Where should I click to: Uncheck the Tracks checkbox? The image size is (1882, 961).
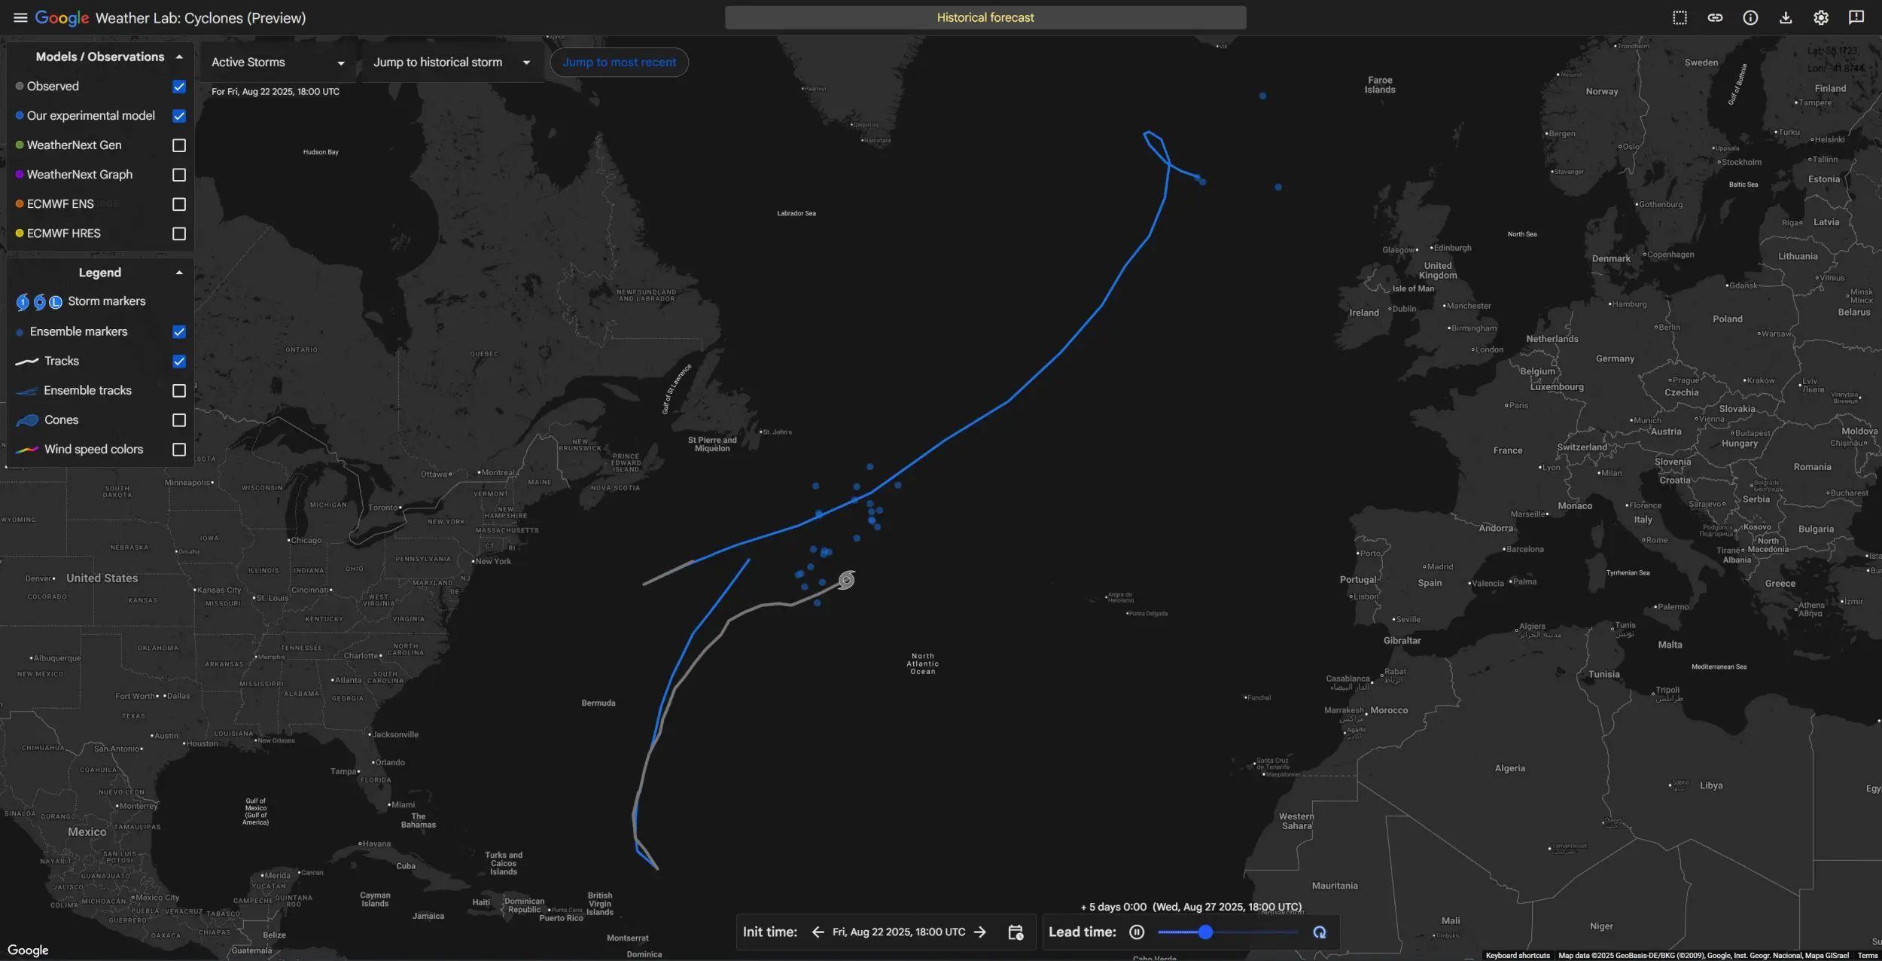(179, 362)
